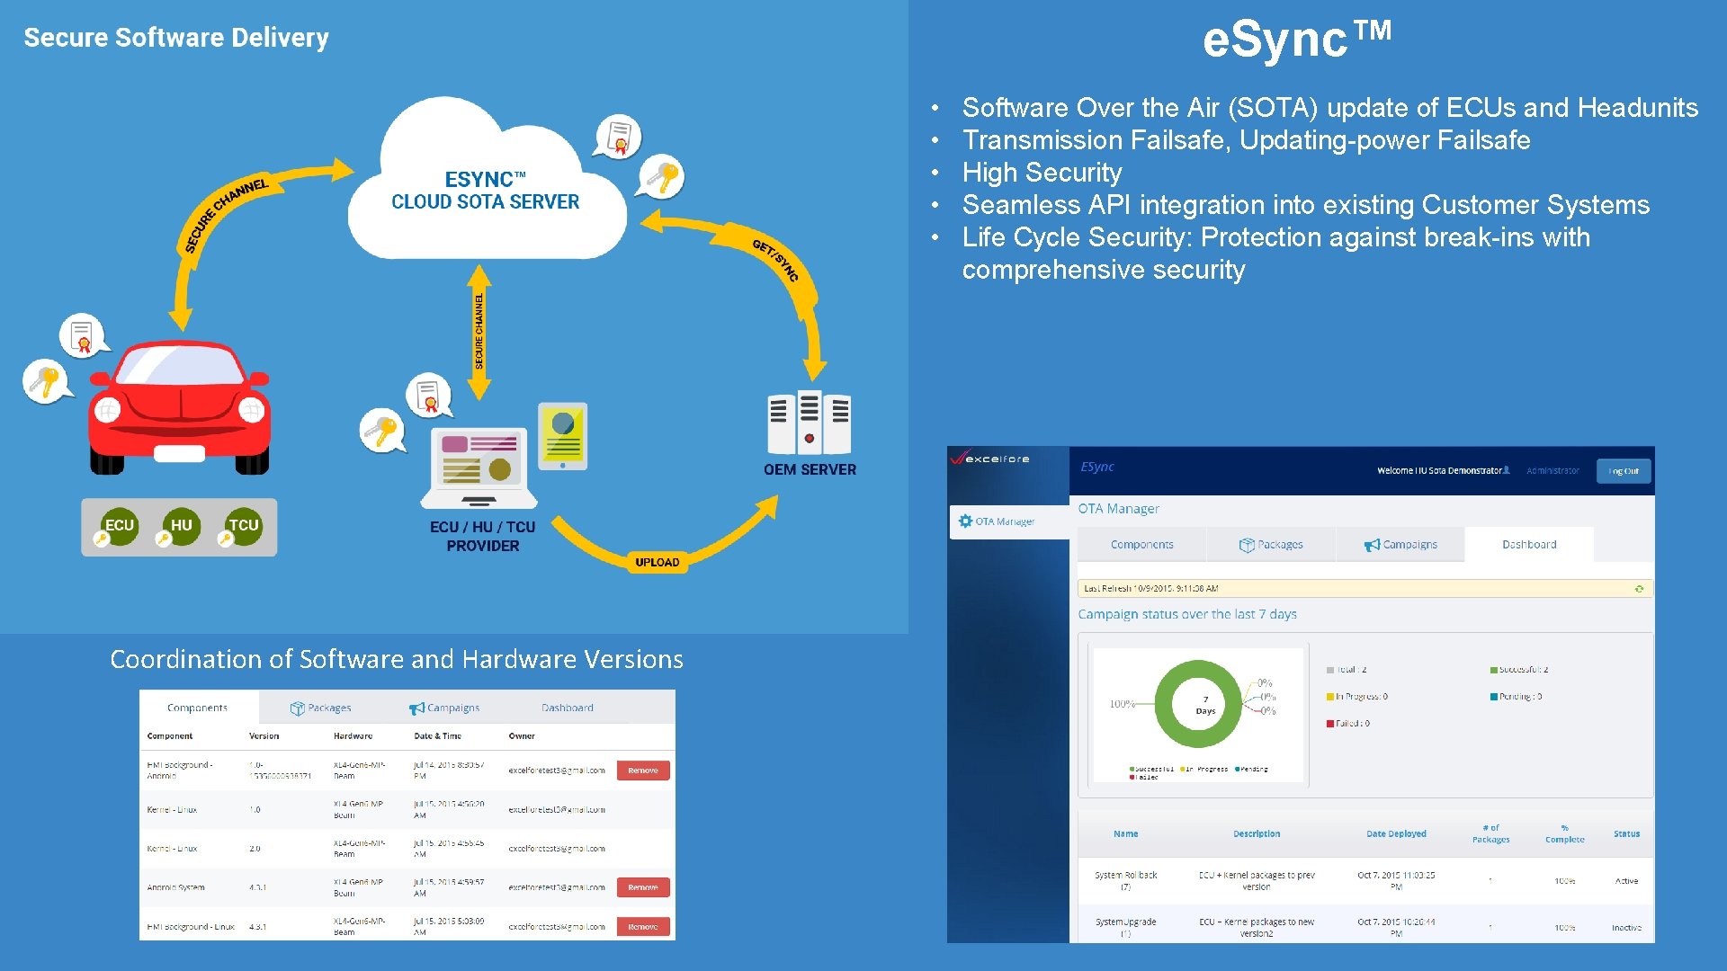
Task: Click the OEM Server rack icon
Action: [x=809, y=423]
